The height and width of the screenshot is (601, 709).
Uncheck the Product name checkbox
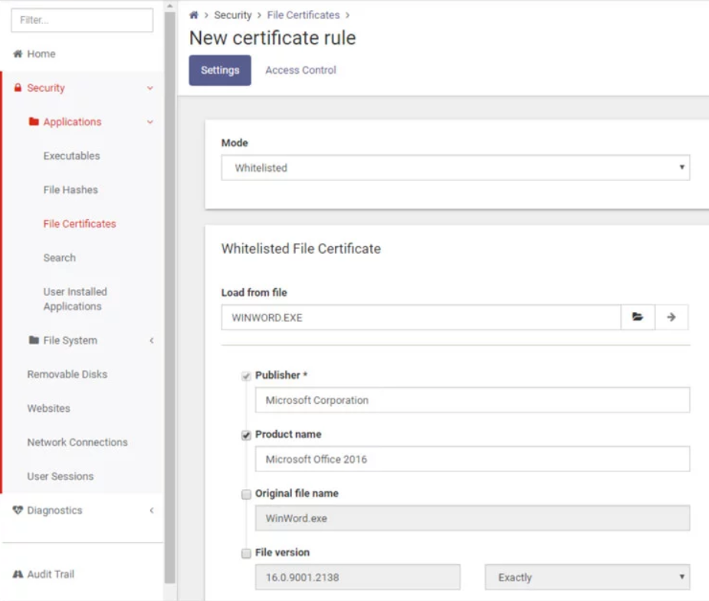pyautogui.click(x=246, y=435)
